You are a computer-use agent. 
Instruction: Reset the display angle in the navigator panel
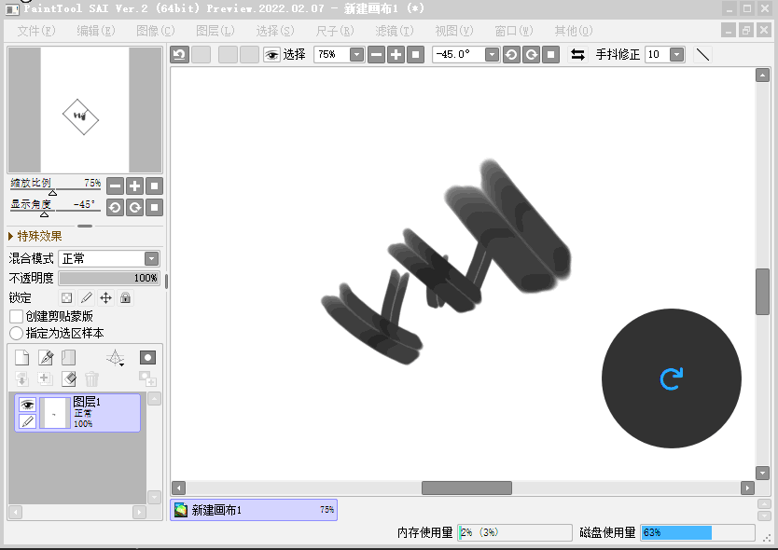154,207
